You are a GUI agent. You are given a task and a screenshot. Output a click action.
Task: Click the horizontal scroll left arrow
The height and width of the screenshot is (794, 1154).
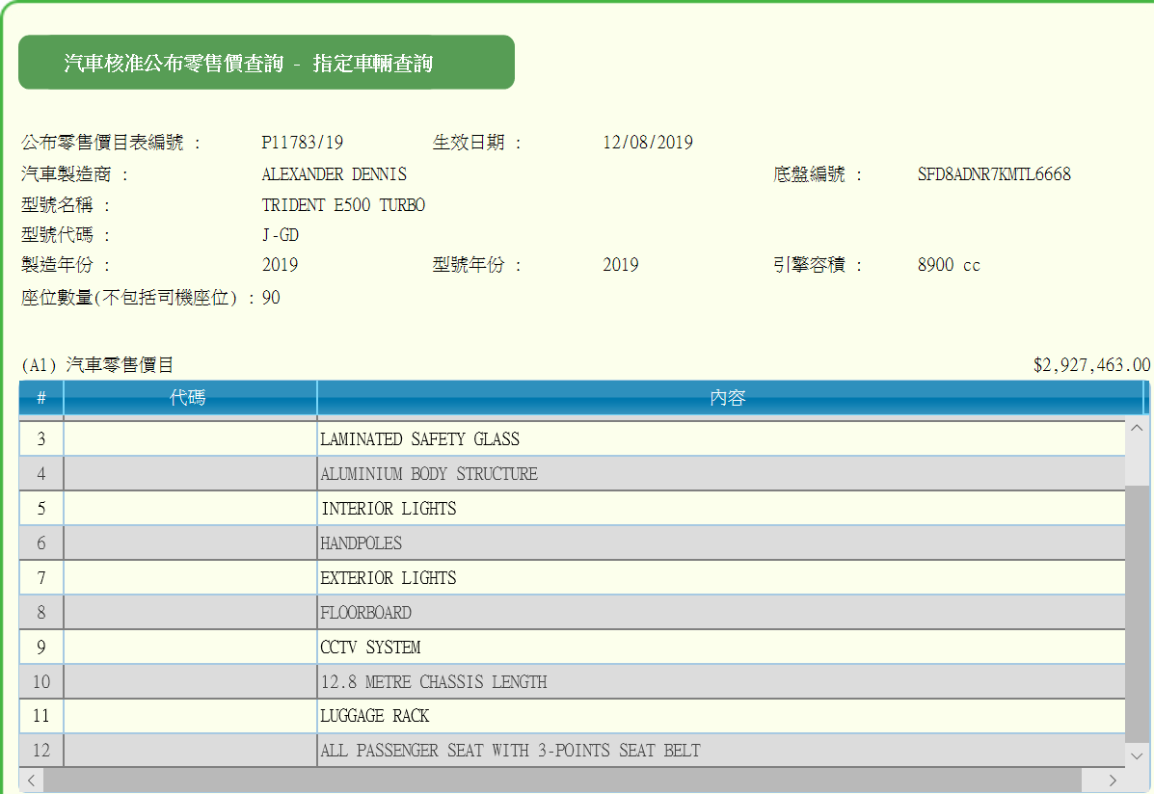point(31,780)
